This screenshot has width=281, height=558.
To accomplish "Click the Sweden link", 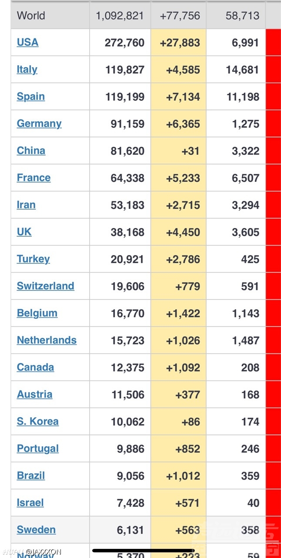I will coord(36,530).
